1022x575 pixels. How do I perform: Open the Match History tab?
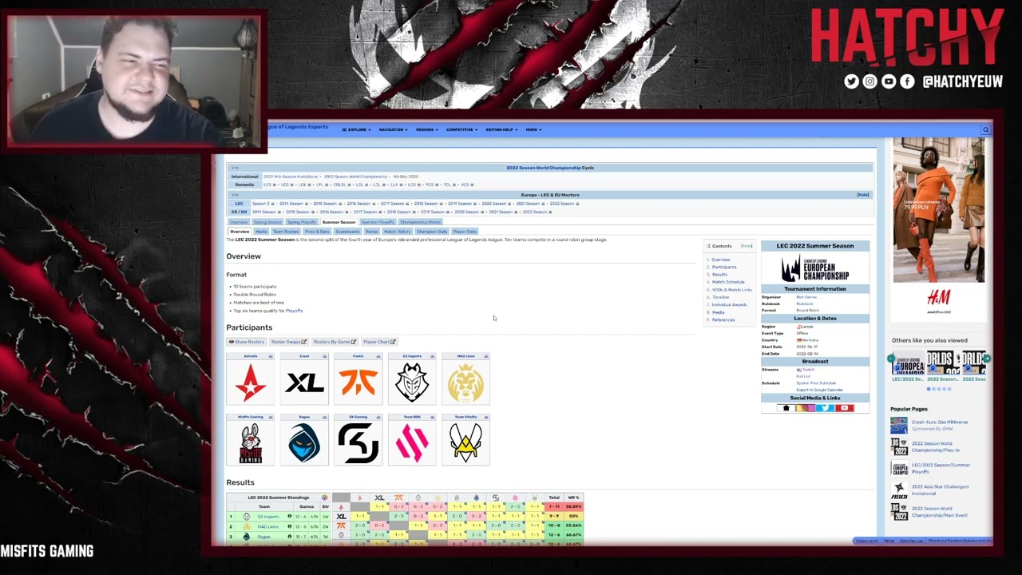[x=397, y=232]
